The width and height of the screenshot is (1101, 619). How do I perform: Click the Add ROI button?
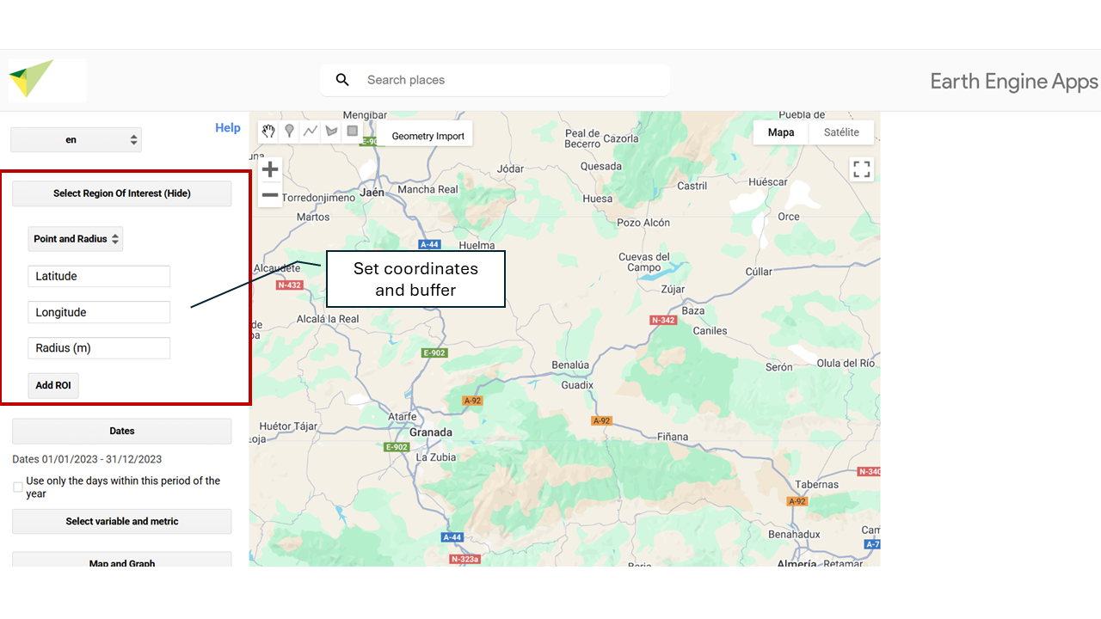coord(53,385)
